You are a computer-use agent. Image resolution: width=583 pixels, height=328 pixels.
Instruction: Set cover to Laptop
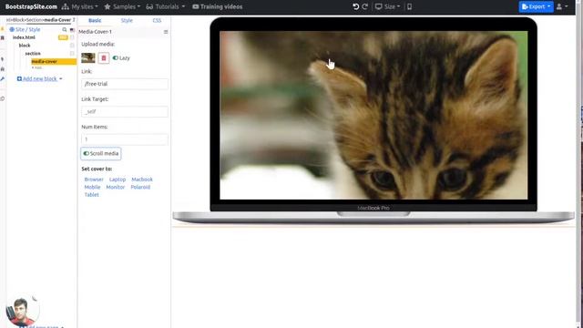118,179
